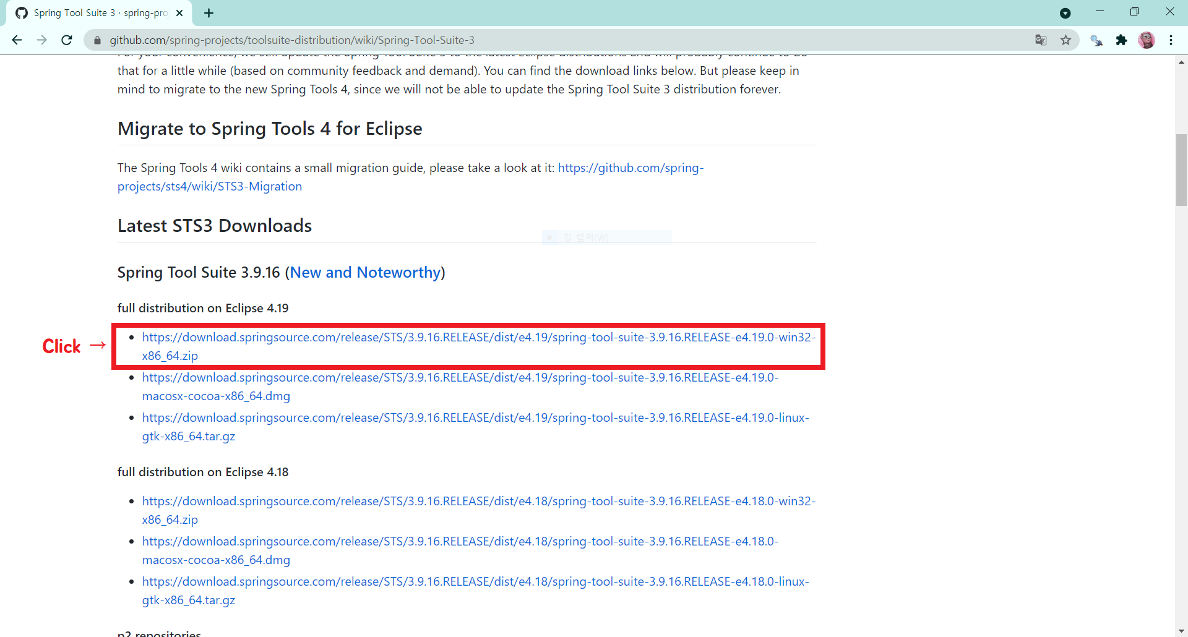Restore down the Chrome window

pyautogui.click(x=1134, y=11)
